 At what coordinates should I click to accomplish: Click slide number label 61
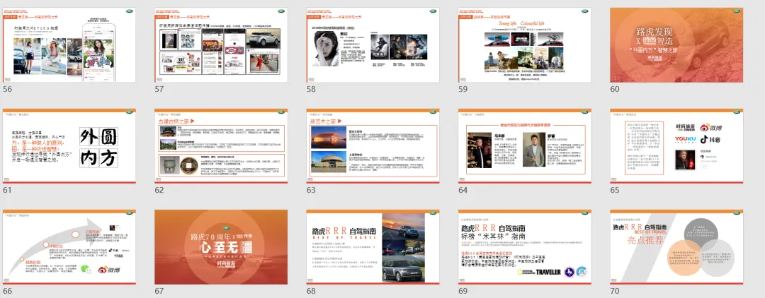click(7, 190)
